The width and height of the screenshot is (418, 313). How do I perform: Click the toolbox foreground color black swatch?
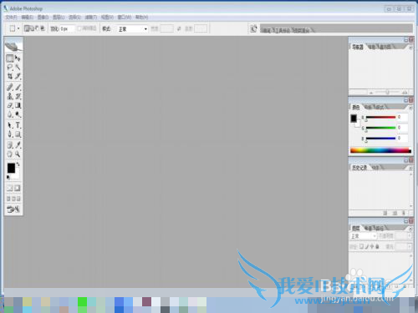(x=11, y=168)
